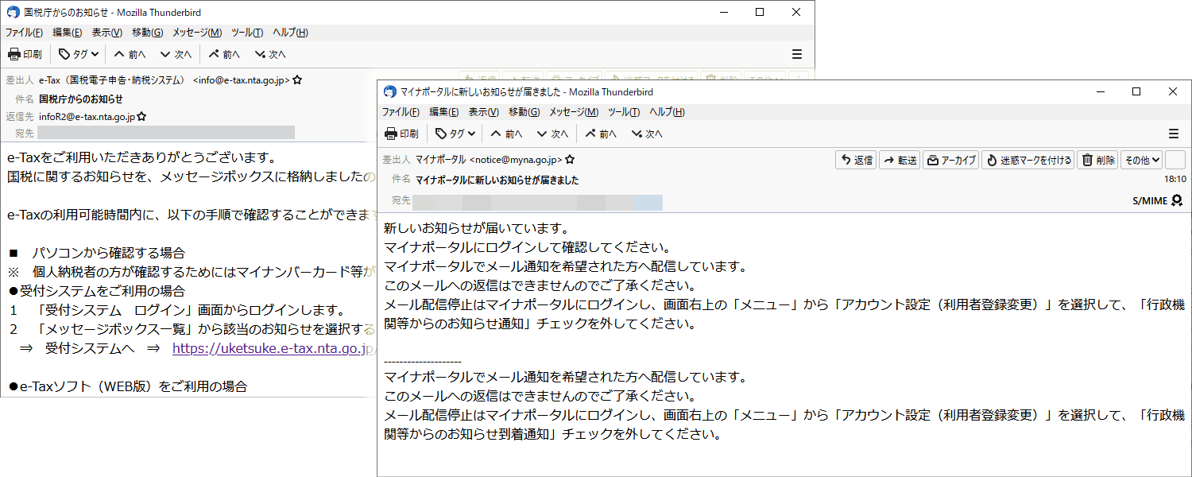1192x477 pixels.
Task: Click blank button next to その他
Action: (1175, 160)
